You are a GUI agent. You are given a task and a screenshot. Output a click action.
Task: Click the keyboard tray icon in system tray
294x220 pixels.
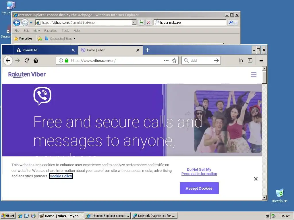click(x=268, y=216)
